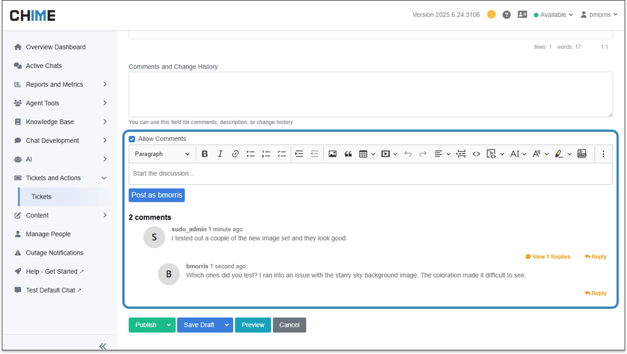The width and height of the screenshot is (627, 354).
Task: Open the Publish split-button arrow
Action: (x=169, y=325)
